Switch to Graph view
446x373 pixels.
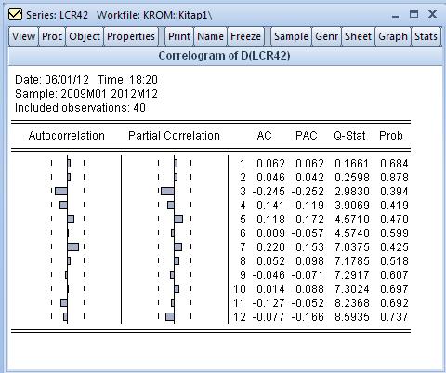393,36
